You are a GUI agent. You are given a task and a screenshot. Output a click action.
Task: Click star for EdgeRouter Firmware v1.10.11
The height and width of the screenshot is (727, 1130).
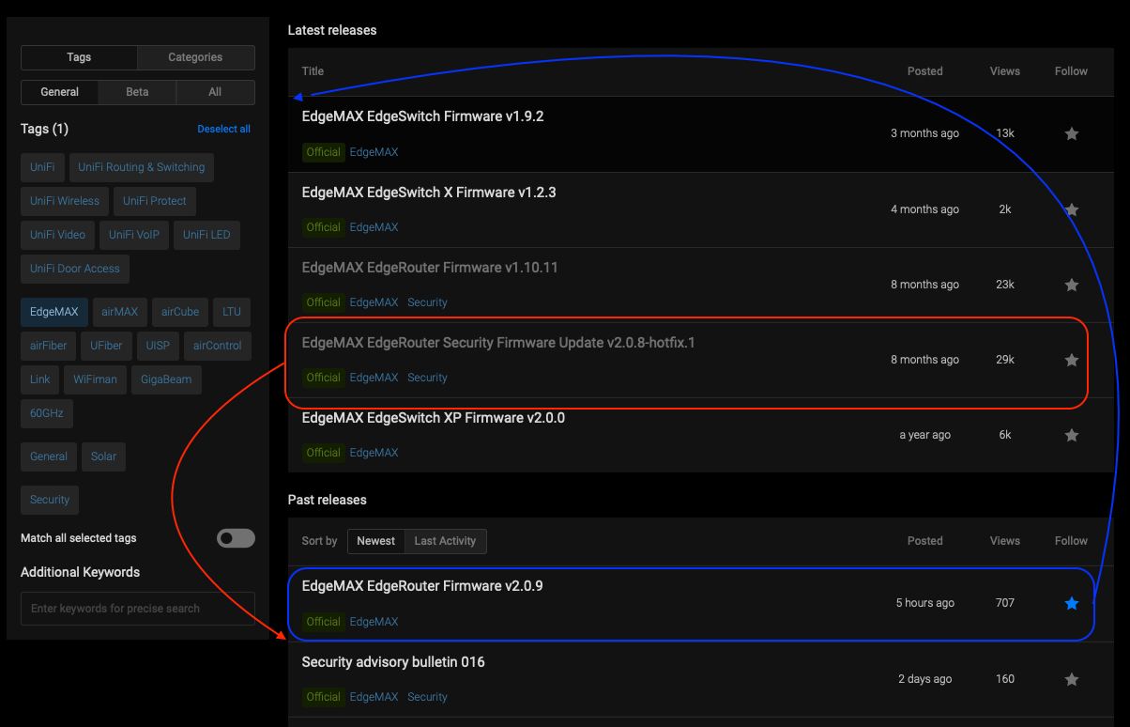pyautogui.click(x=1071, y=285)
